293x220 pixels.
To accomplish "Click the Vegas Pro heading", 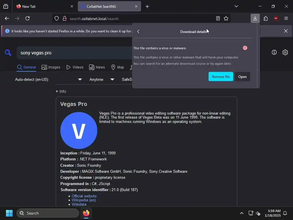I will pos(74,104).
